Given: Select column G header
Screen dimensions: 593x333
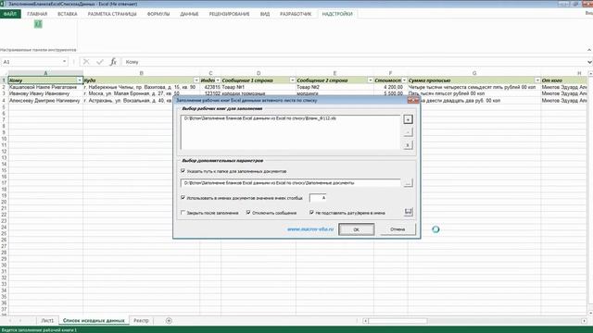Looking at the screenshot, I should (x=473, y=73).
